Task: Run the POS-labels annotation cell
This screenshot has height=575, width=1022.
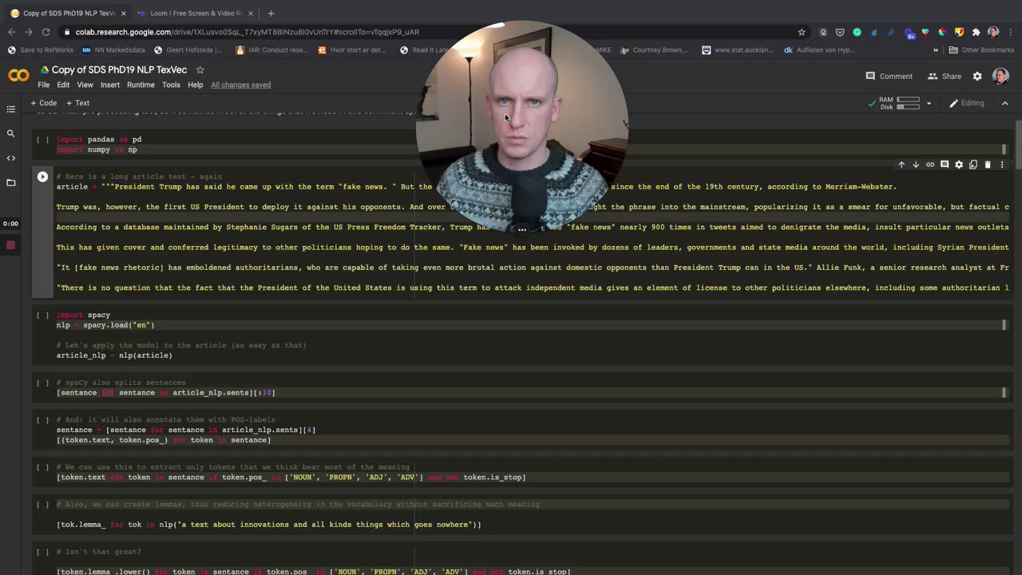Action: [42, 420]
